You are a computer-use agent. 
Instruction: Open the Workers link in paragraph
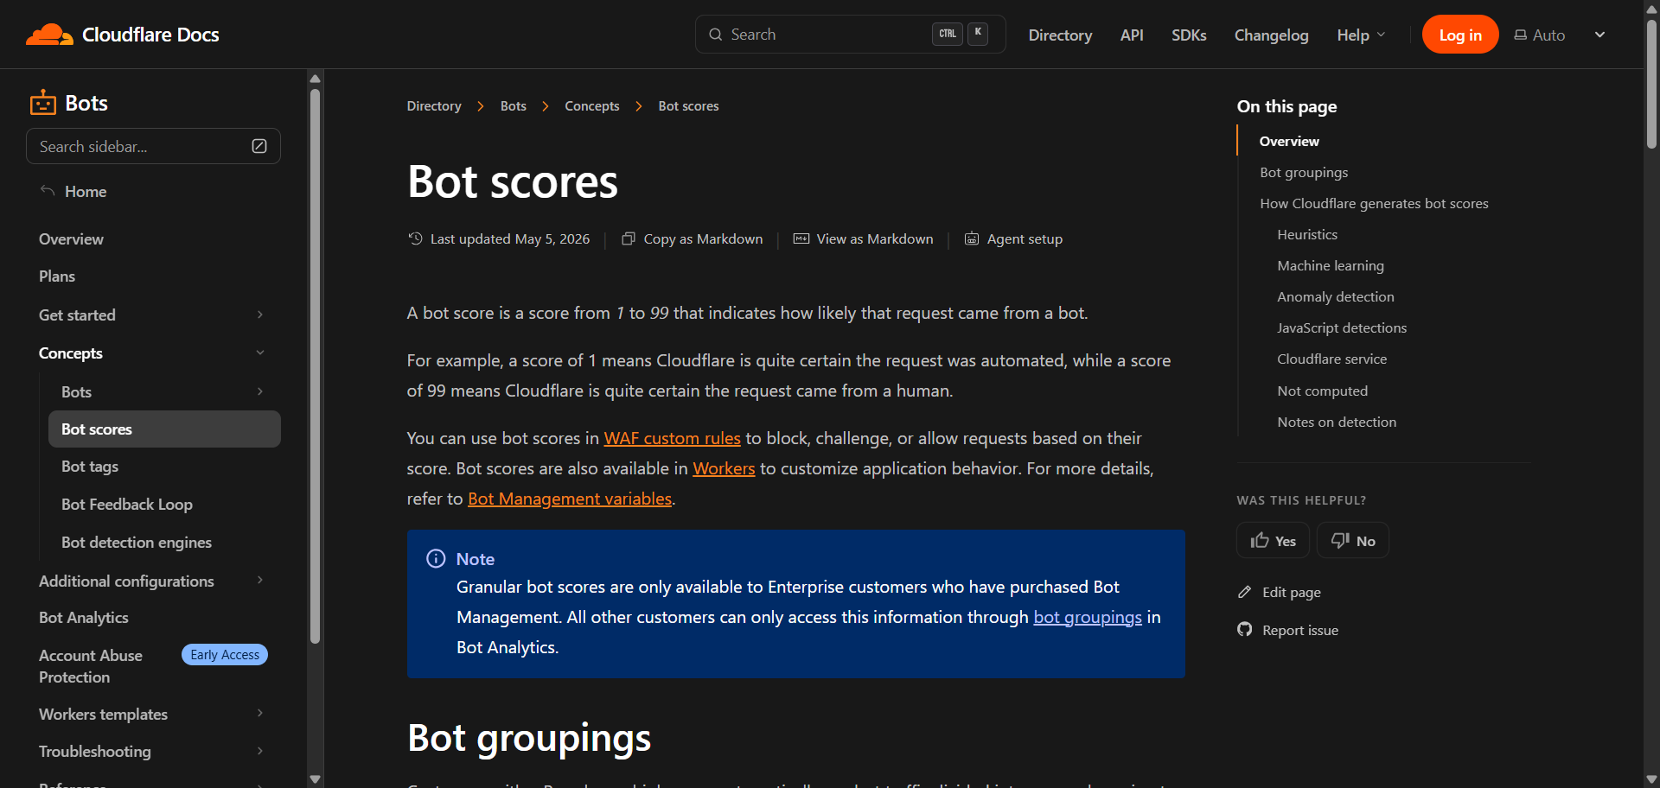[724, 468]
